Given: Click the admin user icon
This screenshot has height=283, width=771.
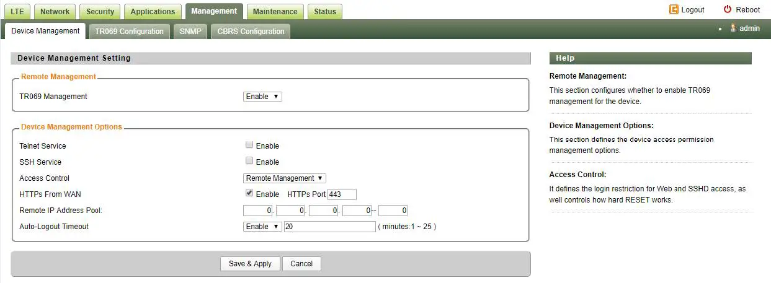Looking at the screenshot, I should coord(733,28).
